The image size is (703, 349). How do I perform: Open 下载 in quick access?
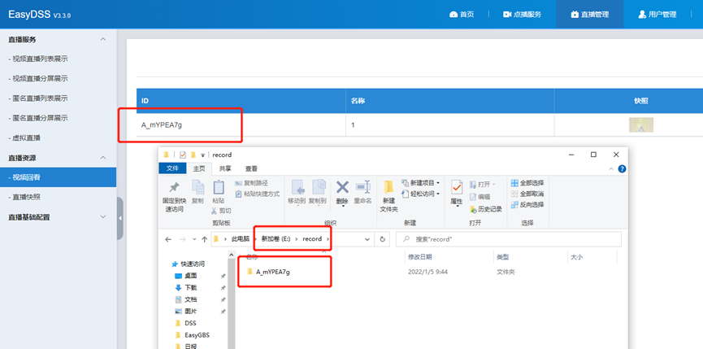point(190,287)
